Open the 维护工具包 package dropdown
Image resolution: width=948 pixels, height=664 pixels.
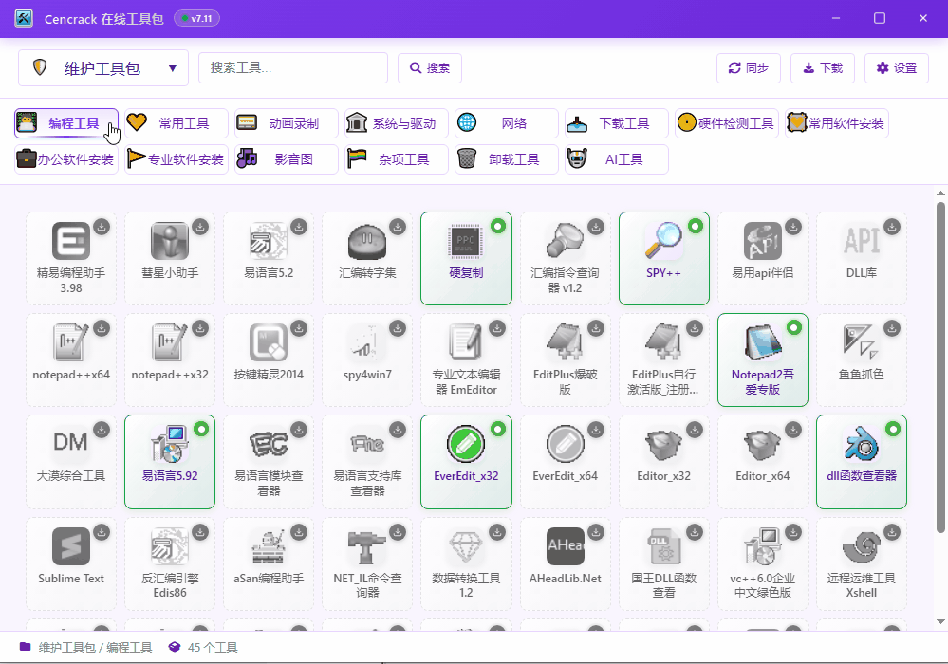click(x=103, y=67)
